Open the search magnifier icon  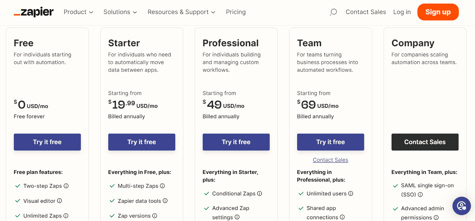tap(333, 12)
